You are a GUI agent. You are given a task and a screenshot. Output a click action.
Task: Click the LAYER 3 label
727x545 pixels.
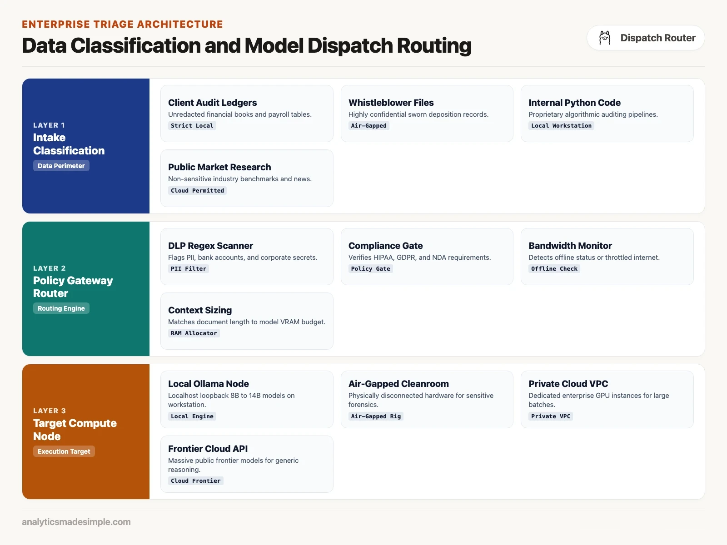[50, 411]
